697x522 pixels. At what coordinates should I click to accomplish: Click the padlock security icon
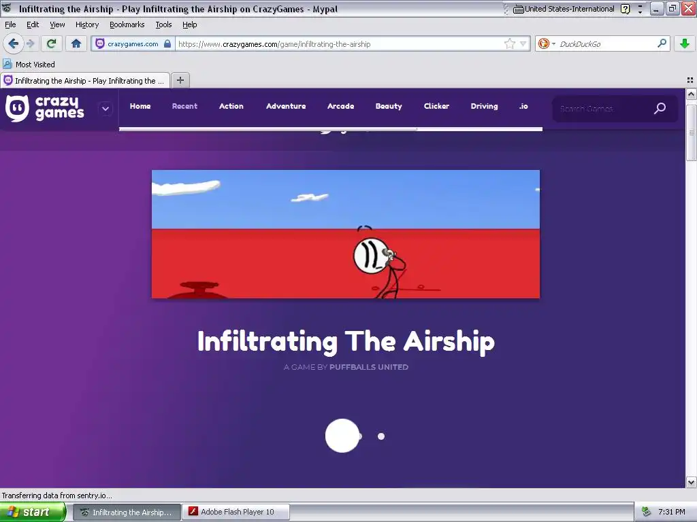coord(167,43)
